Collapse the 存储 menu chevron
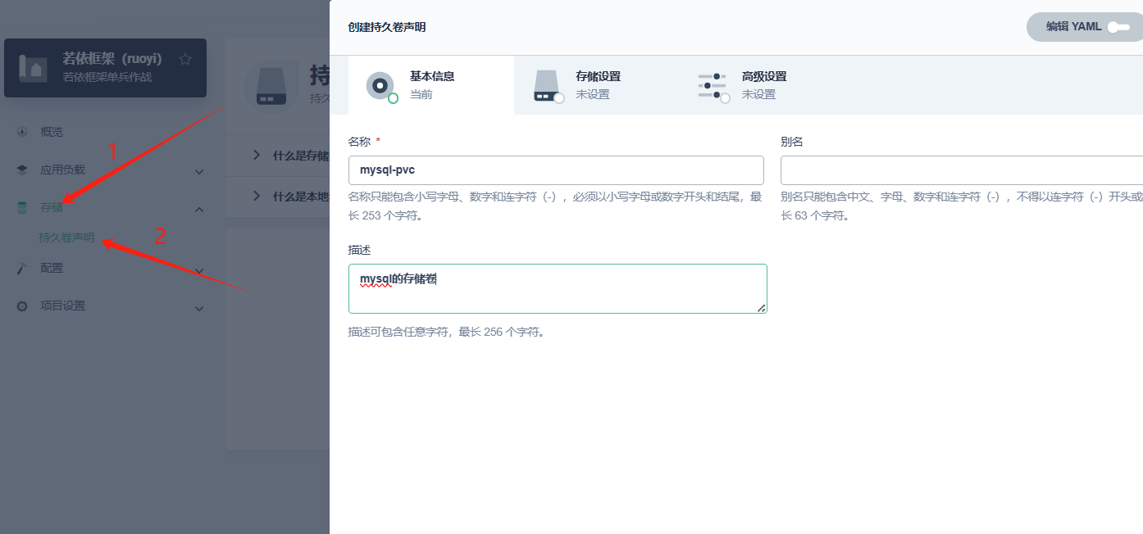 pos(199,210)
